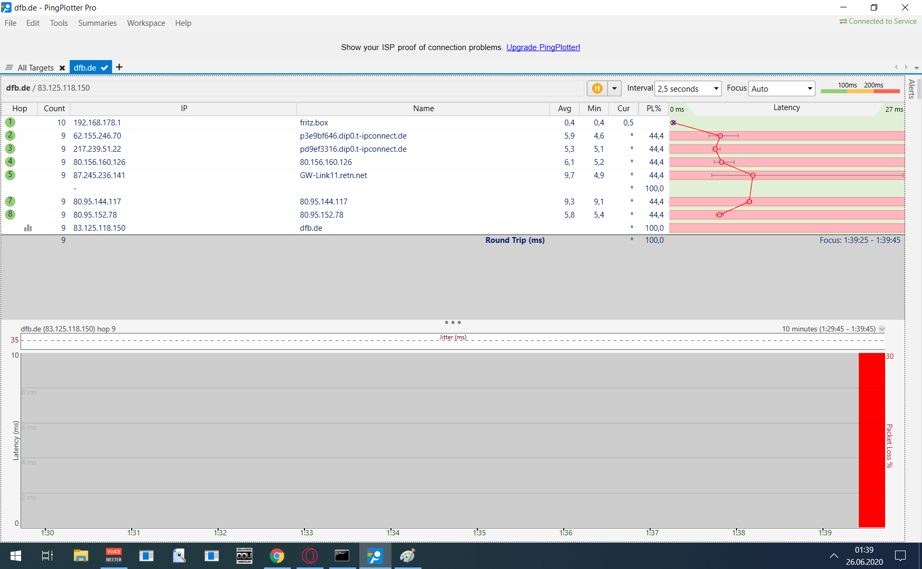Switch to the All Targets tab
This screenshot has width=922, height=569.
[36, 68]
